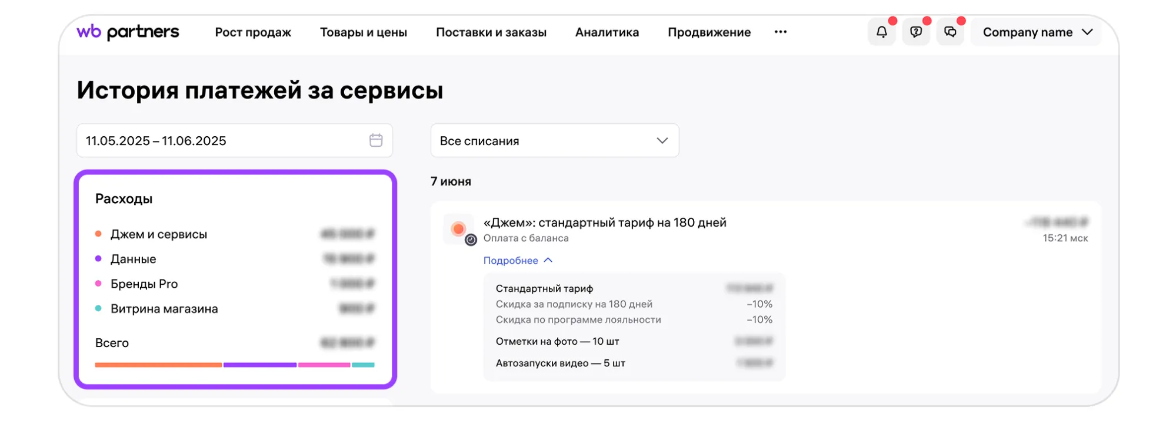Click the help question-mark chat icon
This screenshot has height=421, width=1176.
[915, 32]
